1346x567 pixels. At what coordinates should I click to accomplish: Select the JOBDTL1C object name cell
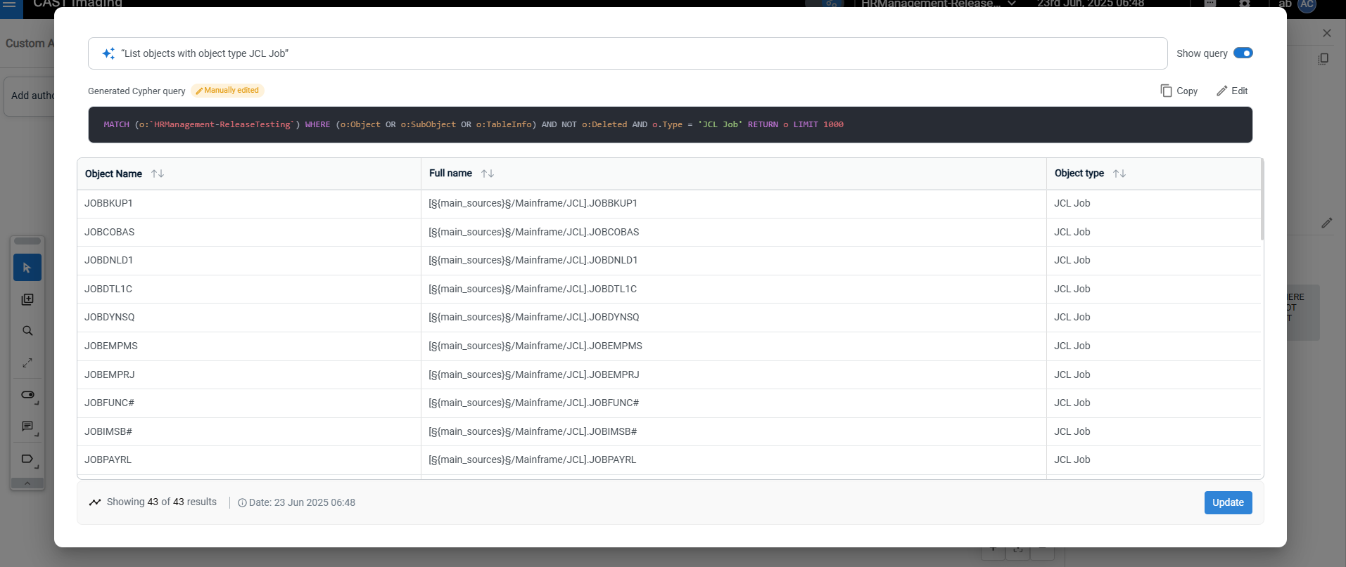point(249,289)
